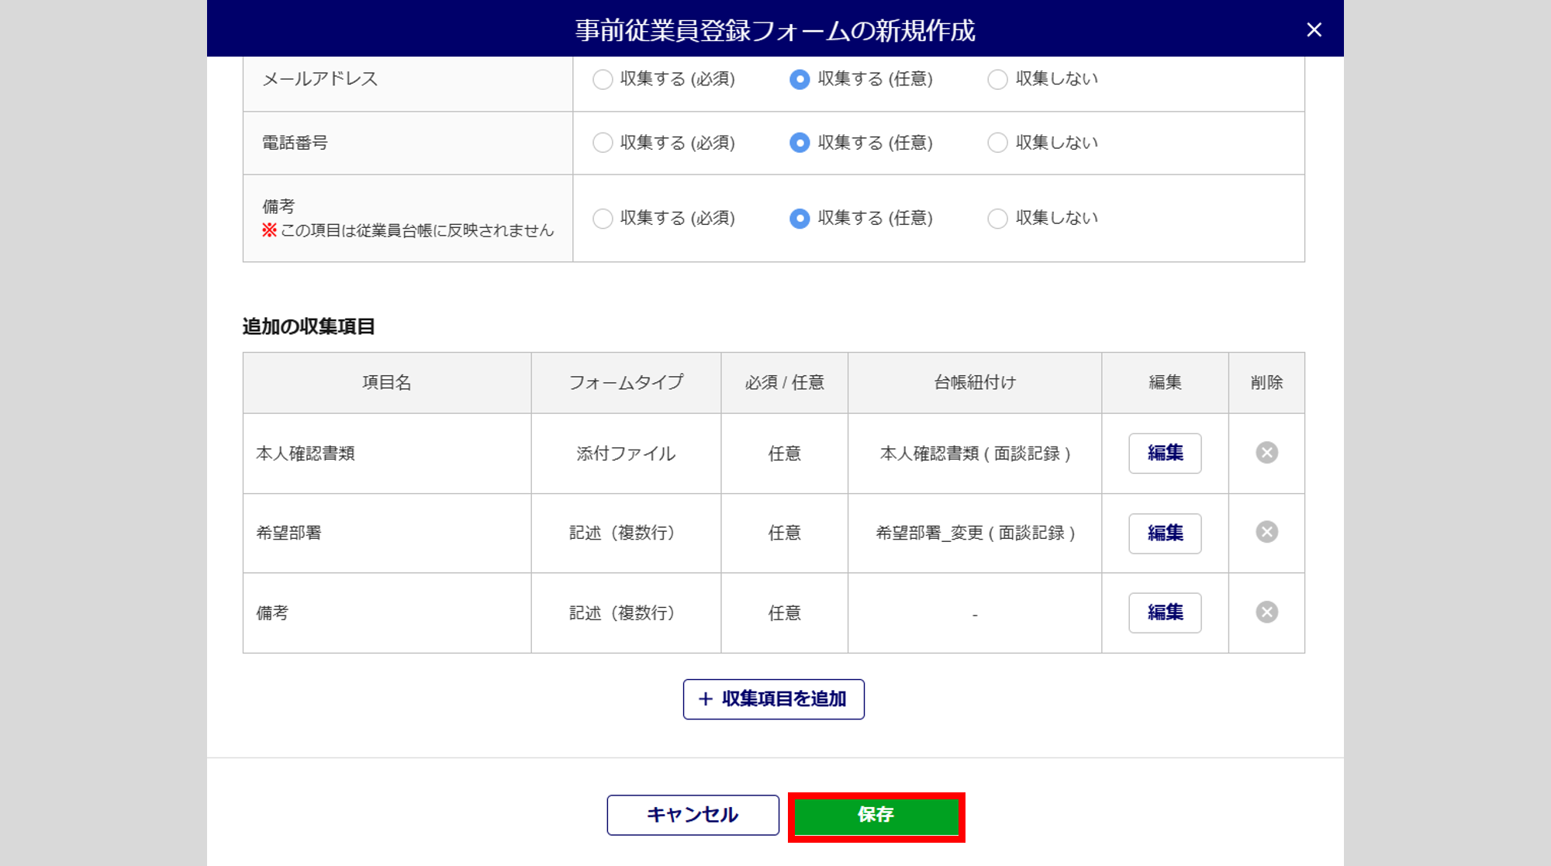Click the フォームタイプ column header
This screenshot has width=1551, height=866.
click(x=626, y=382)
